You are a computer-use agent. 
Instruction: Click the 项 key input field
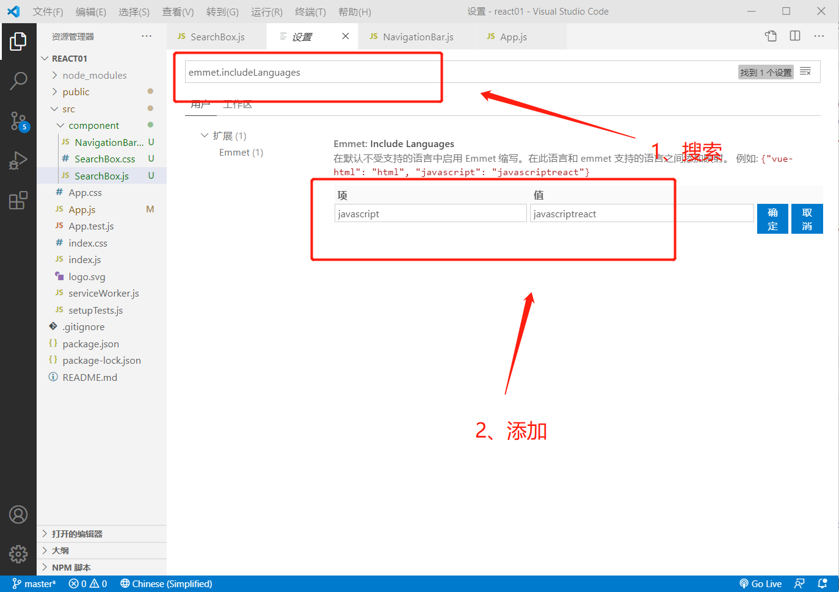[430, 213]
